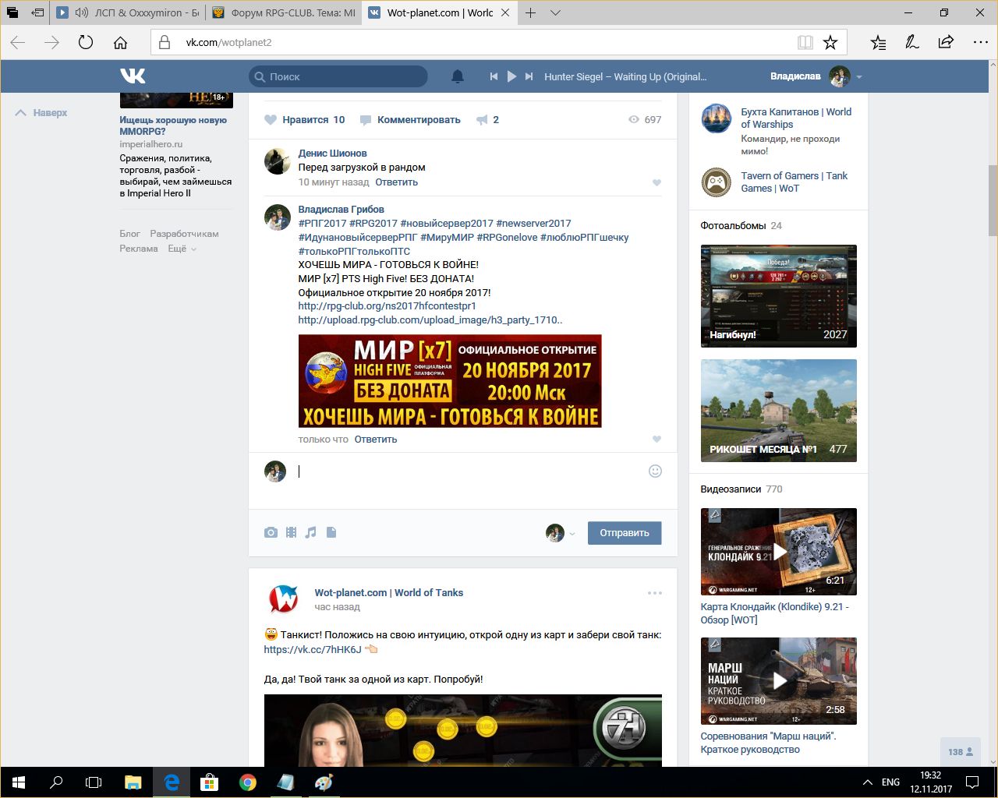Open emoji picker in comment box
Viewport: 998px width, 798px height.
655,471
